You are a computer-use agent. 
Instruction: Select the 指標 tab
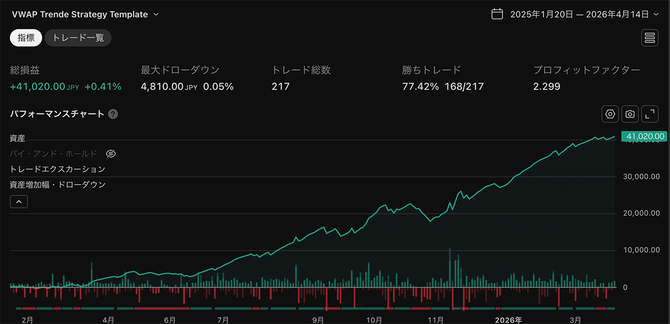(x=26, y=37)
